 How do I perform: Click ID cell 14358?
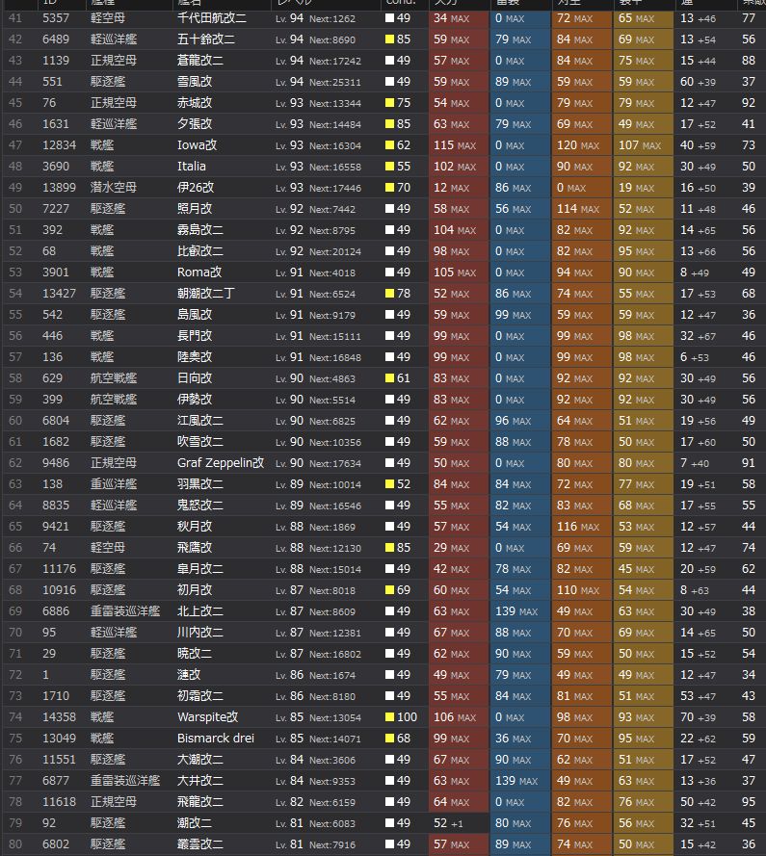[59, 717]
